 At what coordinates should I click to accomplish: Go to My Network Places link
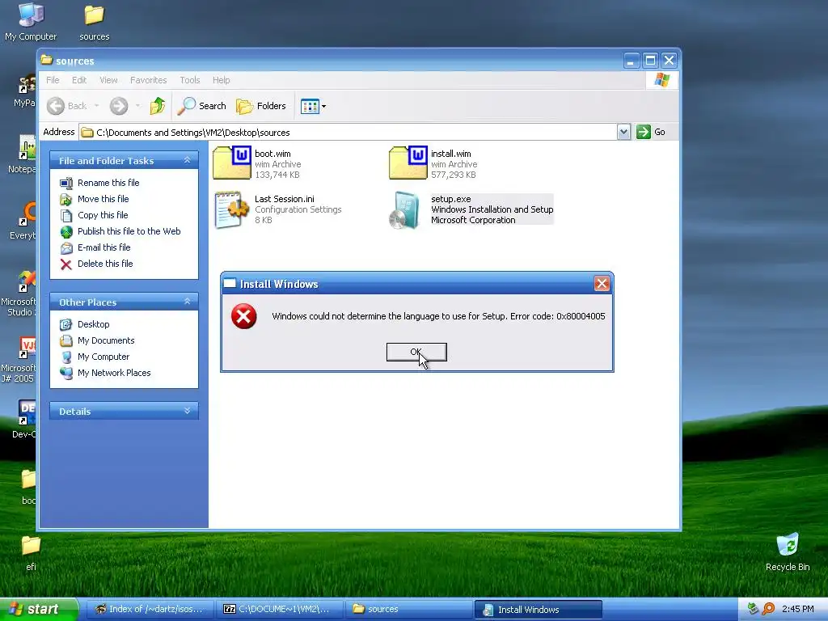pos(114,373)
